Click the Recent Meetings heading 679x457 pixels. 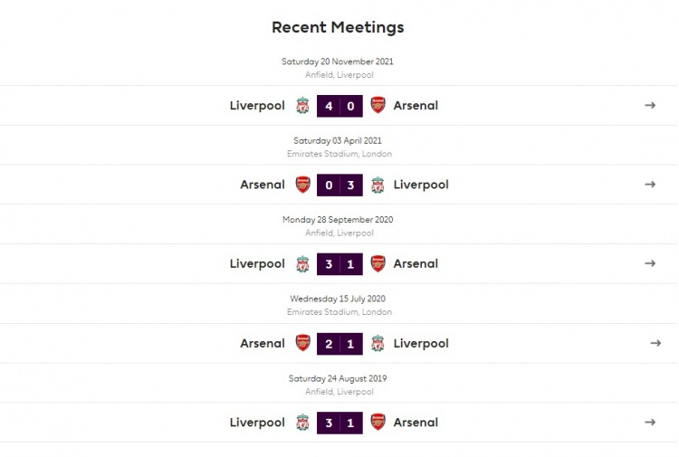(338, 27)
